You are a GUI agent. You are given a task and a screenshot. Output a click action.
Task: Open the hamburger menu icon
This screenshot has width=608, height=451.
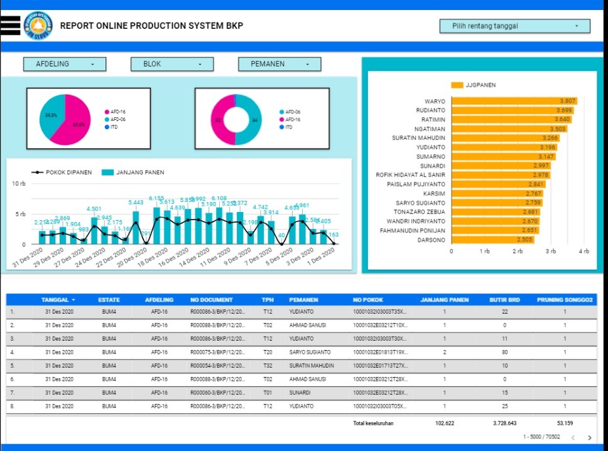pyautogui.click(x=11, y=25)
